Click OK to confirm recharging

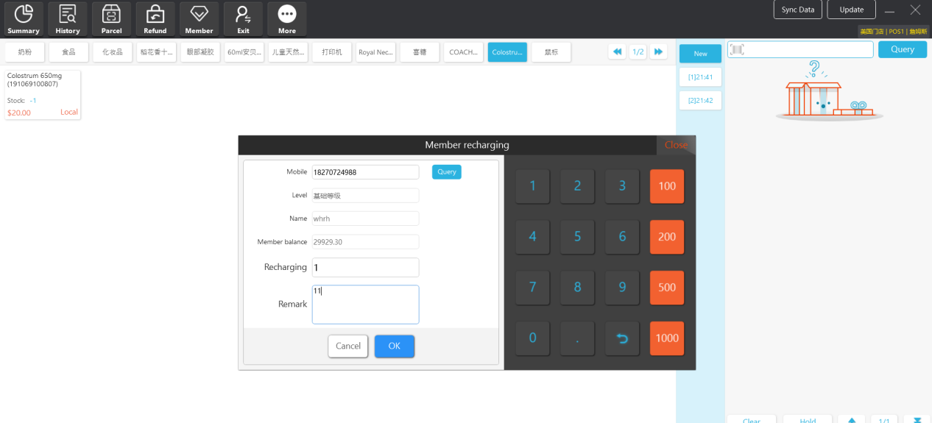(x=395, y=346)
